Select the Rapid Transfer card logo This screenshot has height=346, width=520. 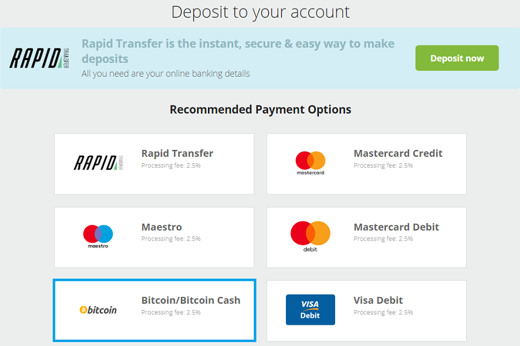coord(98,163)
